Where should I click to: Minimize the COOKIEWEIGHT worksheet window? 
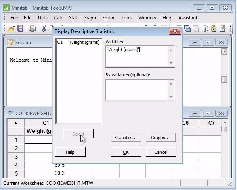195,113
